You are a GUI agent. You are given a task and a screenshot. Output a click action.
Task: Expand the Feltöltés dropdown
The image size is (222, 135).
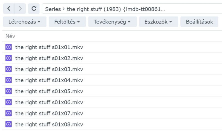click(67, 22)
